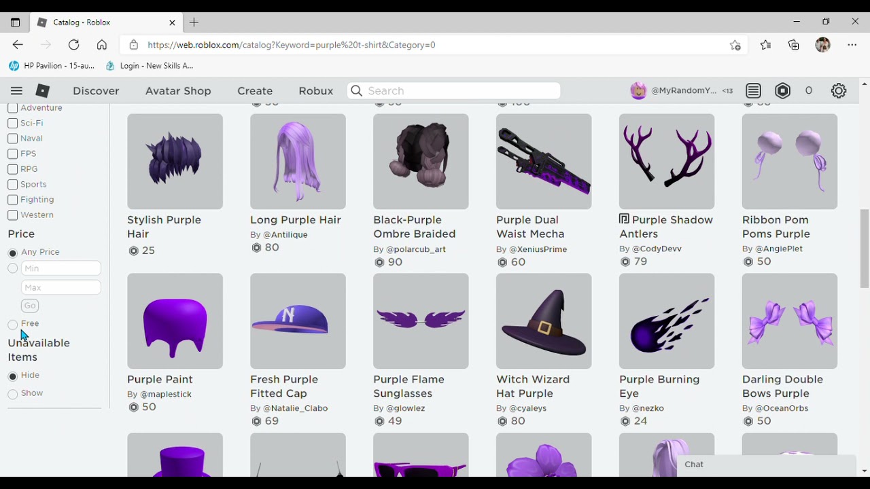Open the Login - New Skills bookmark

[x=150, y=66]
